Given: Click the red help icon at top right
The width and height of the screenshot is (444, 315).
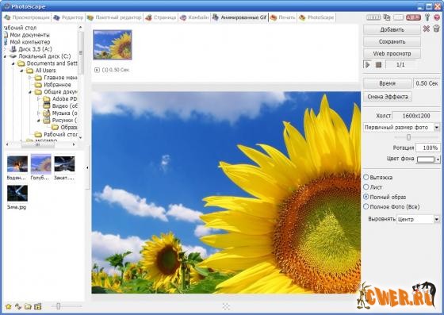Looking at the screenshot, I should [x=437, y=17].
